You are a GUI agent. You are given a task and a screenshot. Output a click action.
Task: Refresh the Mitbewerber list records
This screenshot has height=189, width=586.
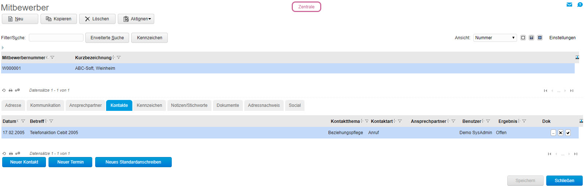4,90
